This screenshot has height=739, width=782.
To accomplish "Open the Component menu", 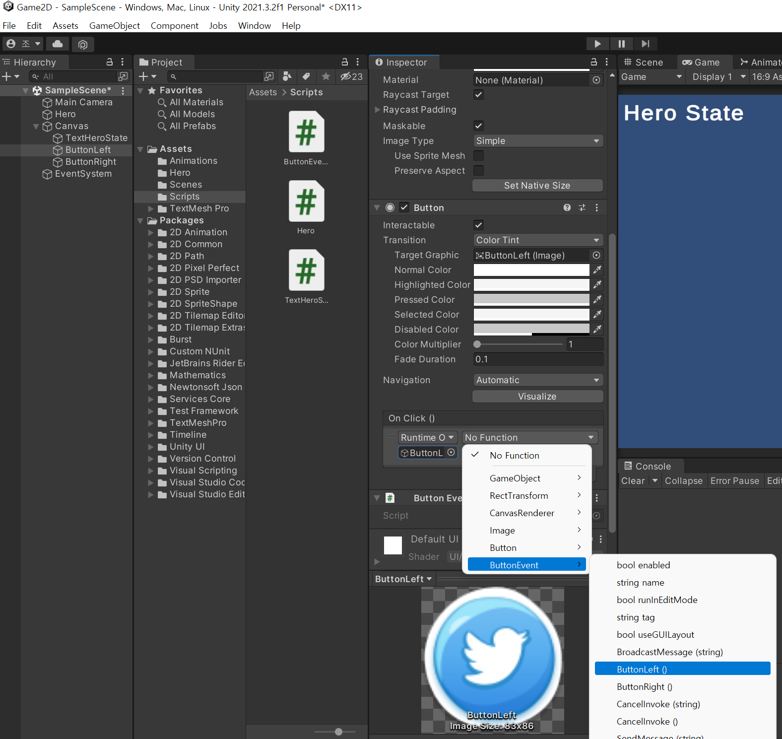I will click(x=174, y=25).
